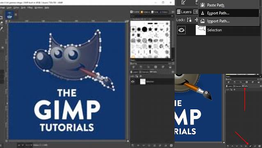Image resolution: width=262 pixels, height=148 pixels.
Task: Switch to Channels tab in main window lower dock
Action: (144, 72)
